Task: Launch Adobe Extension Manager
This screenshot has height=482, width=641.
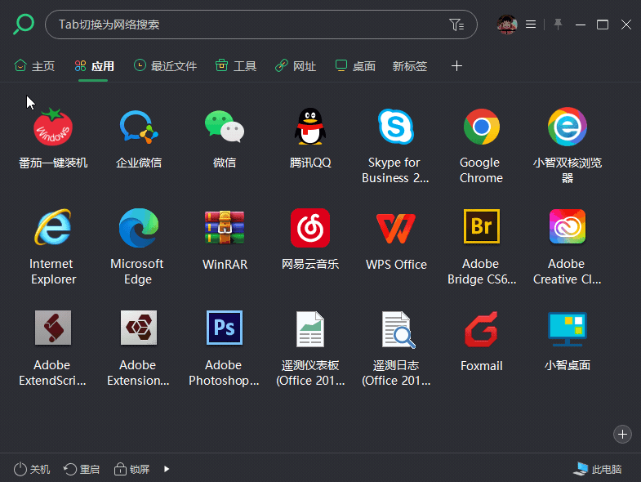Action: (x=139, y=328)
